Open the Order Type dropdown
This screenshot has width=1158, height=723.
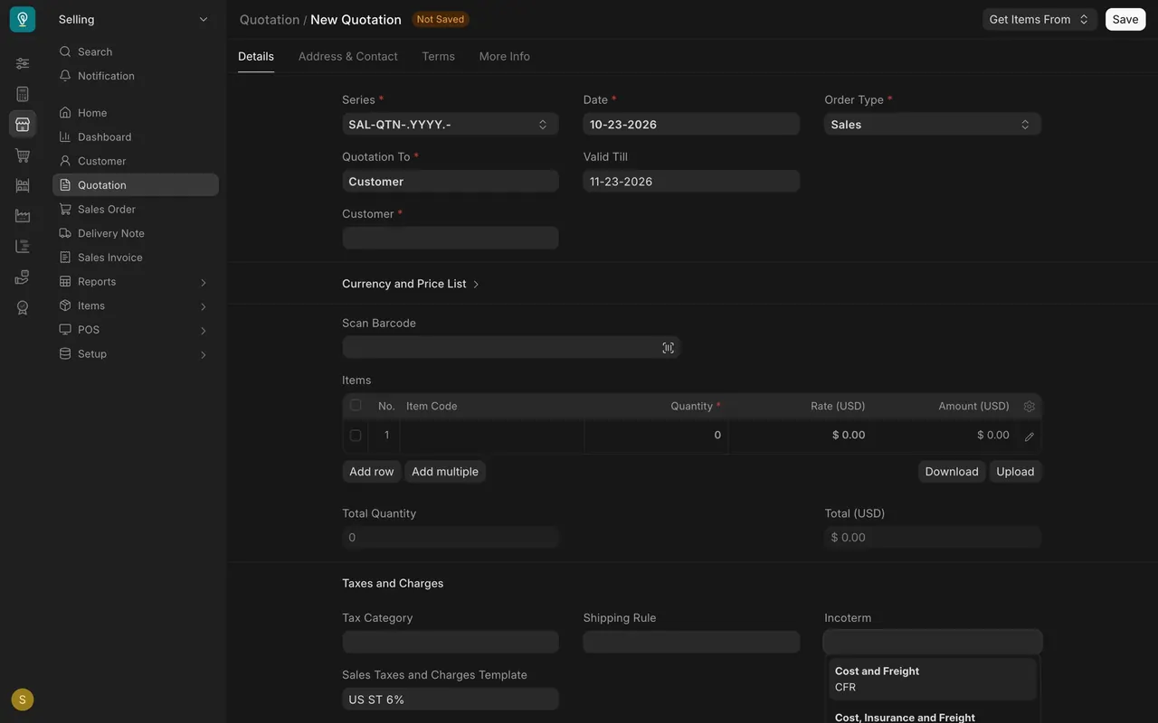coord(933,125)
